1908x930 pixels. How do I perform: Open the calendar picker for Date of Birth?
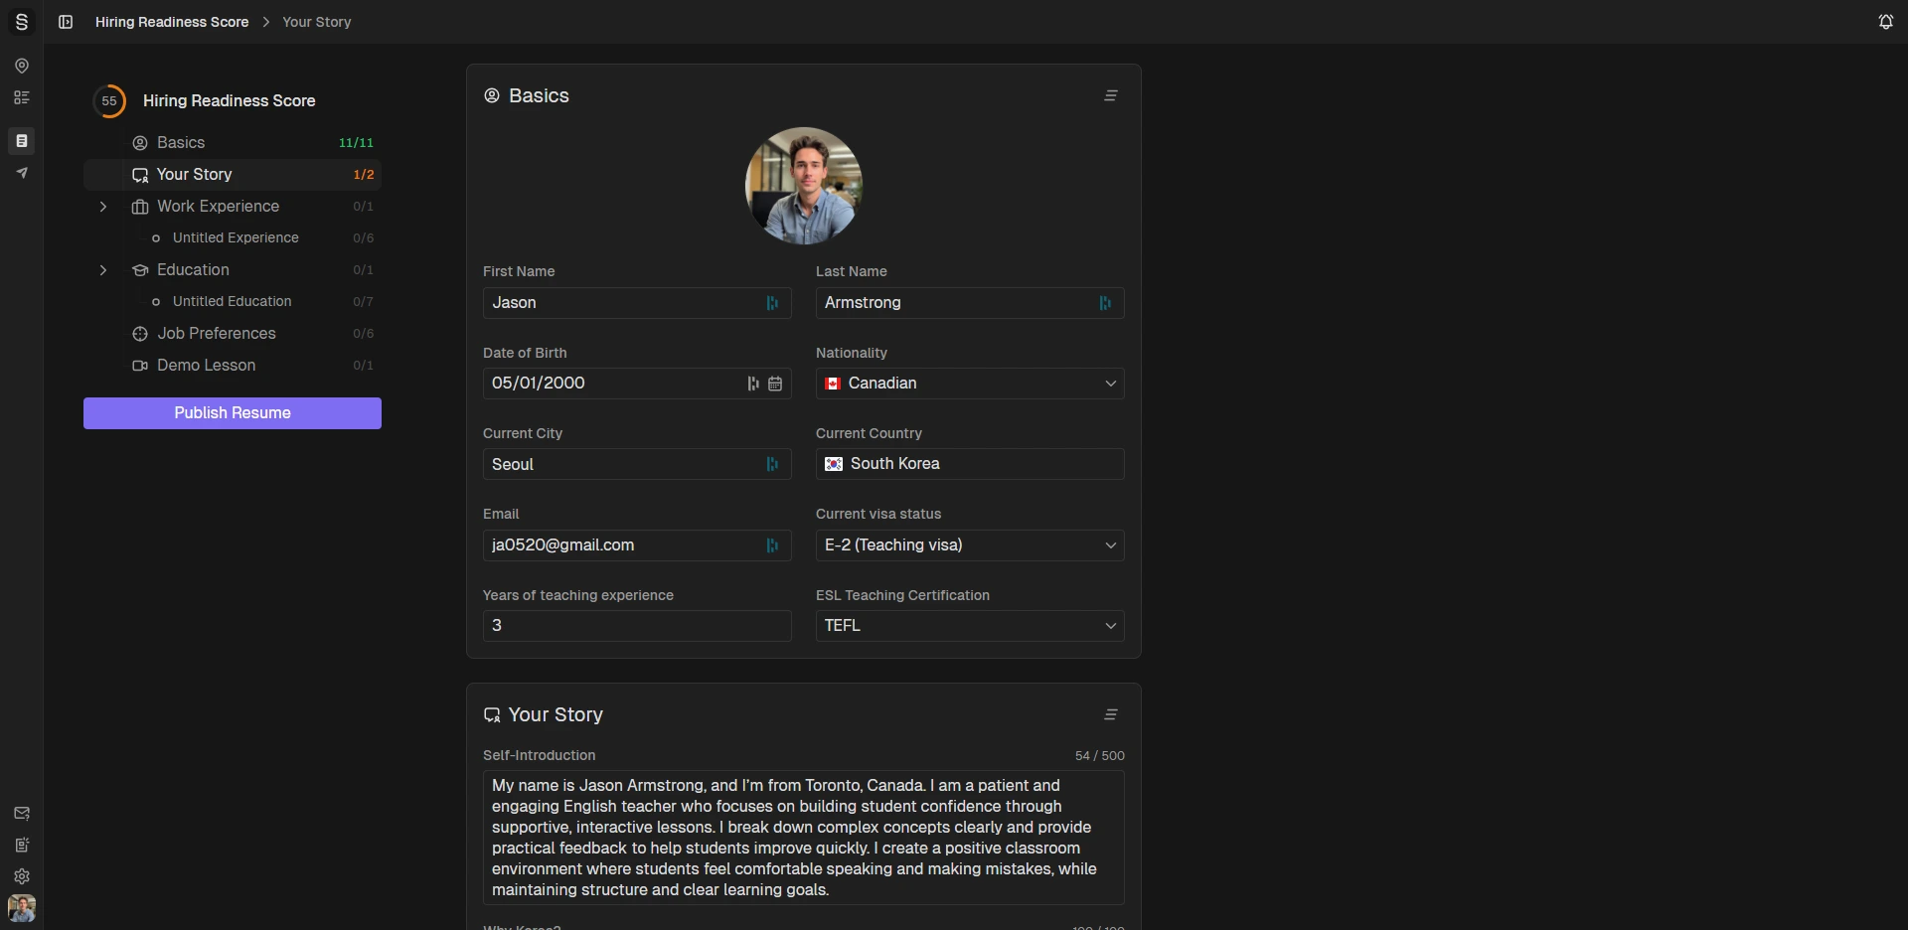coord(775,384)
